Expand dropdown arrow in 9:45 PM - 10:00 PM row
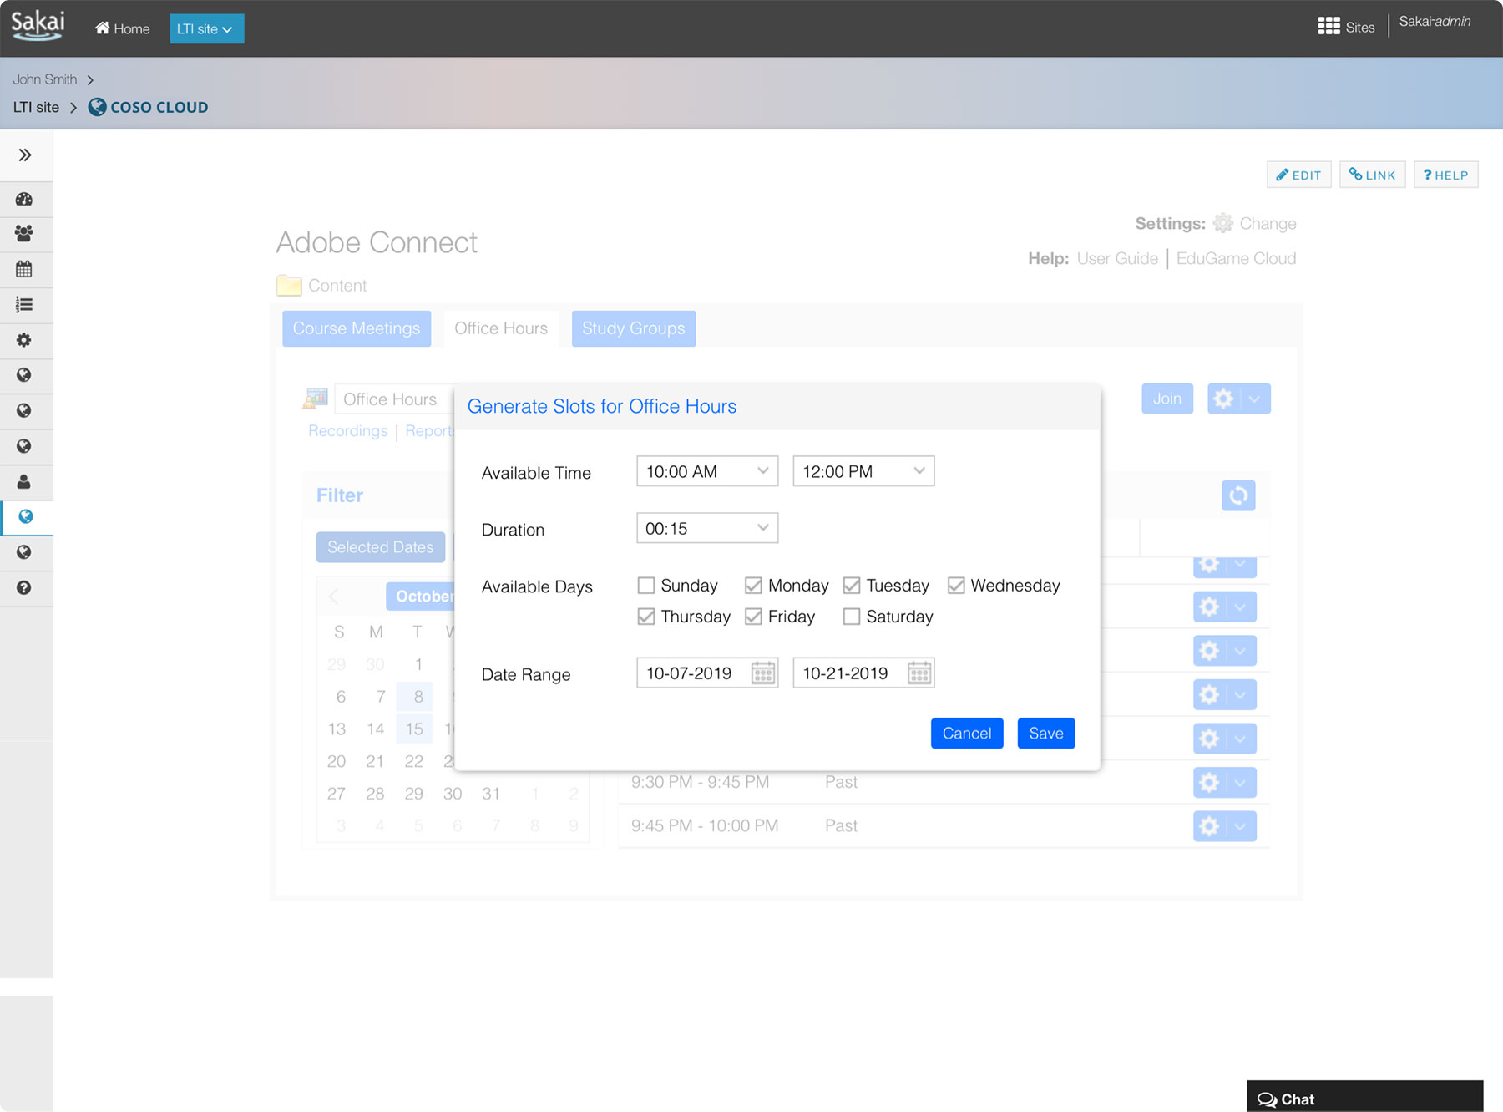 click(x=1241, y=826)
